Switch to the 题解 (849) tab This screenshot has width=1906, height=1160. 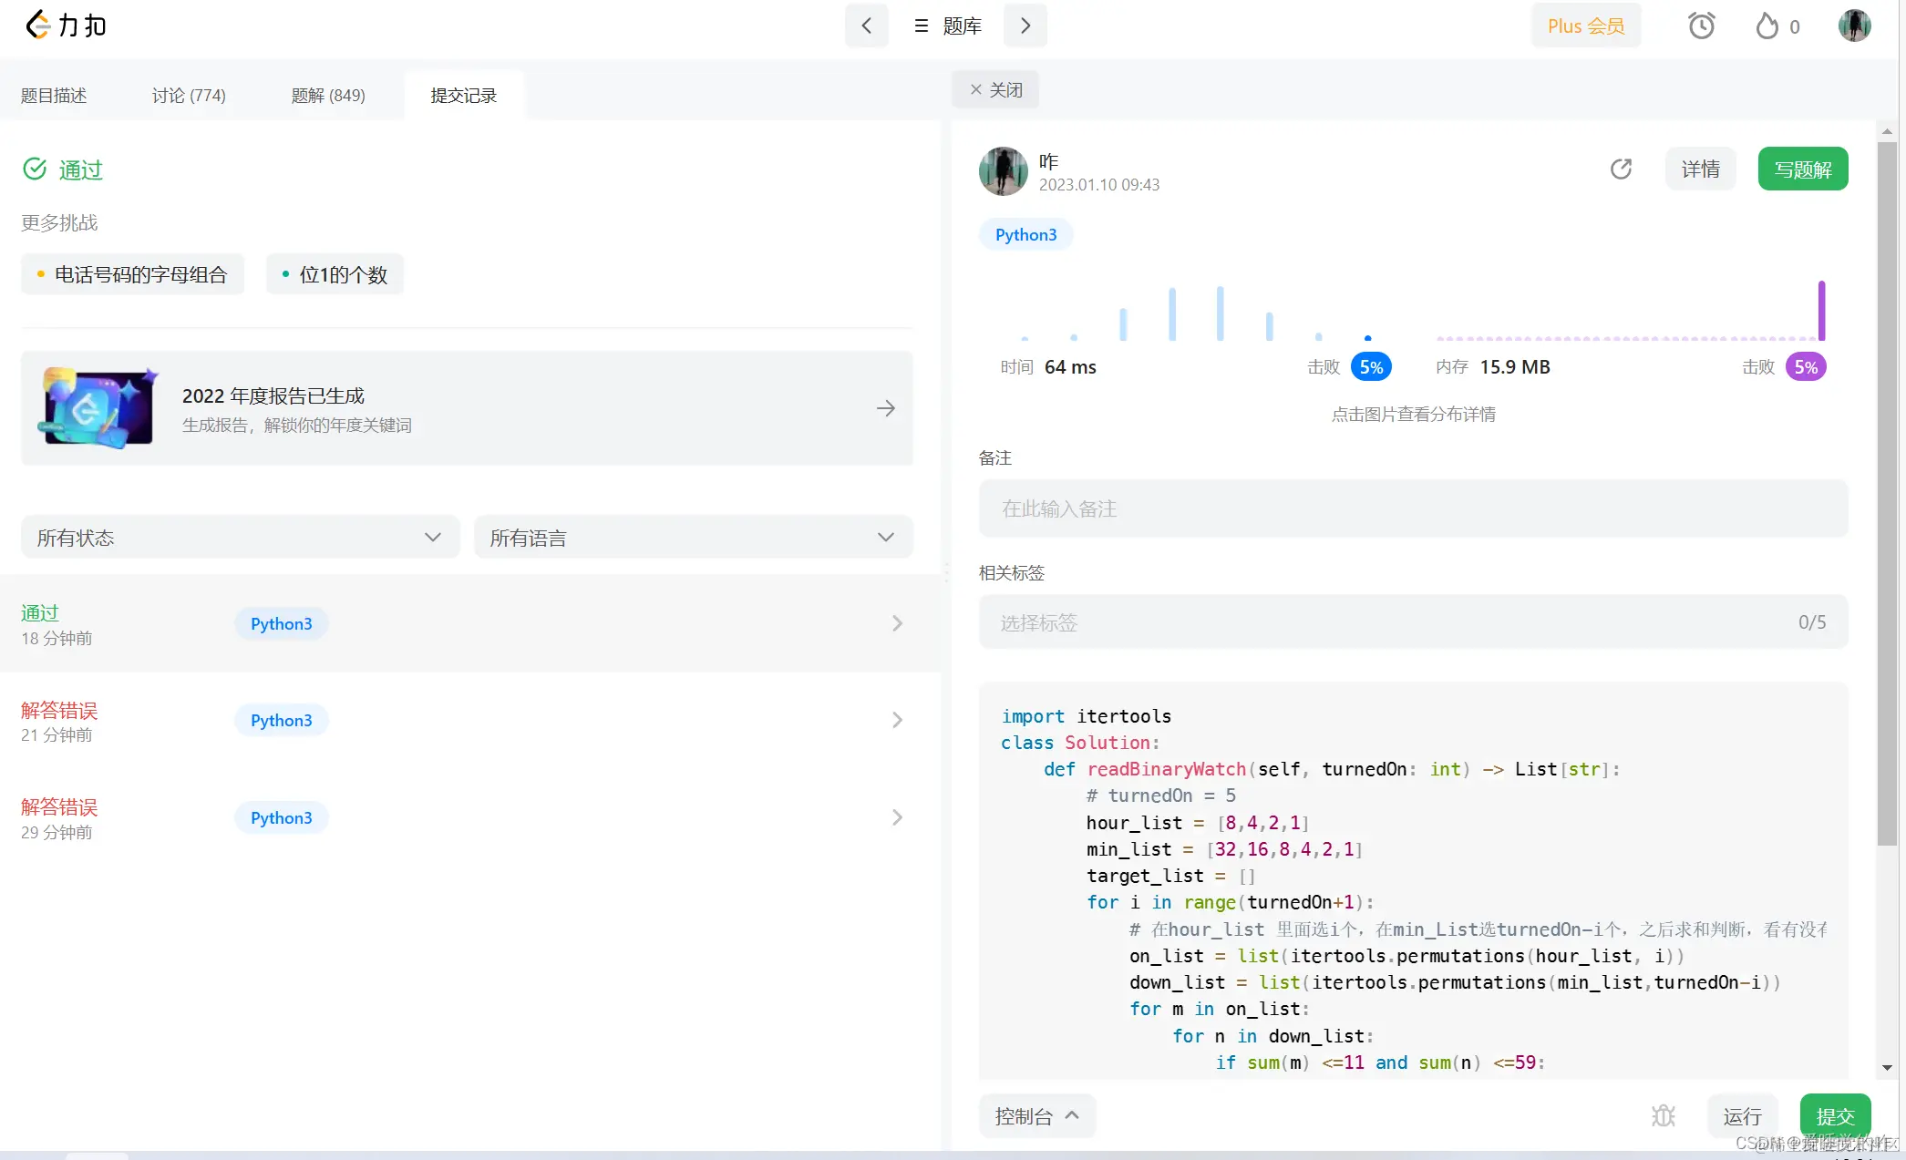(328, 96)
